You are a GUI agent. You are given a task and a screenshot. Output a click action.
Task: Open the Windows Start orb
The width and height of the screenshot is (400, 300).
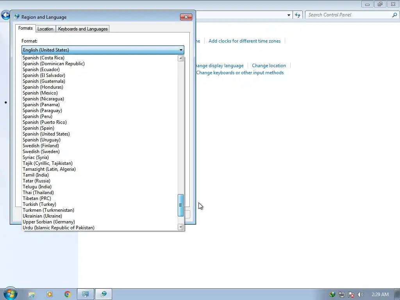tap(10, 294)
